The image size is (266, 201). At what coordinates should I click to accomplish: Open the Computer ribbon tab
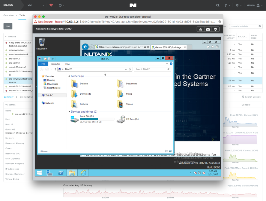(55, 64)
